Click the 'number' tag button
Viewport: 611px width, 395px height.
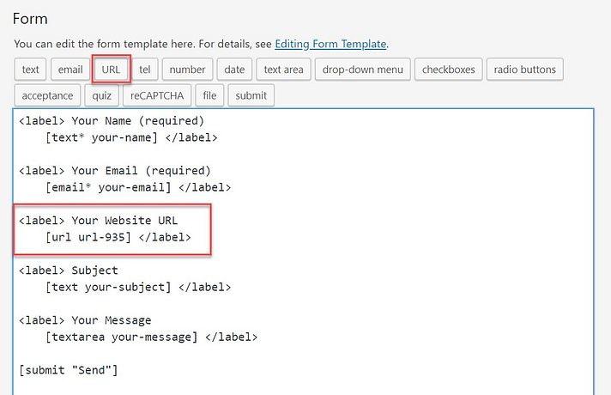[x=186, y=70]
